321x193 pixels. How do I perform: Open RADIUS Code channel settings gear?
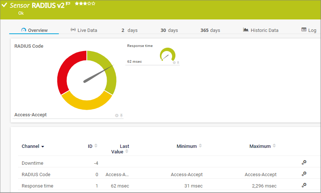(304, 174)
